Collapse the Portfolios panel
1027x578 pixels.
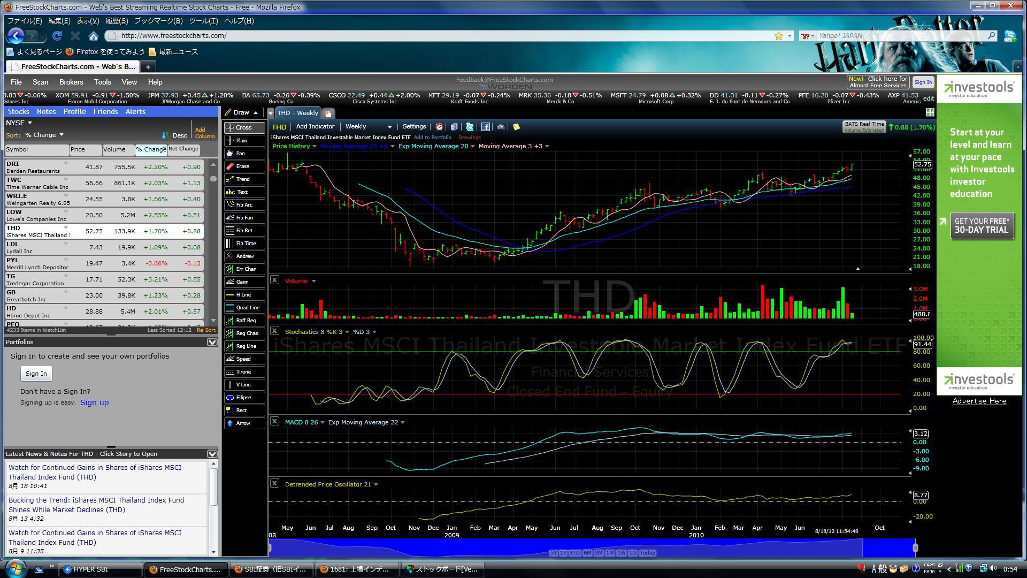[x=212, y=342]
